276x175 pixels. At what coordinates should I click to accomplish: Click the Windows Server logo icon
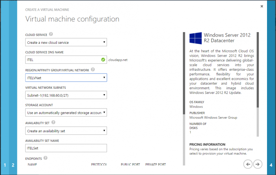point(196,38)
